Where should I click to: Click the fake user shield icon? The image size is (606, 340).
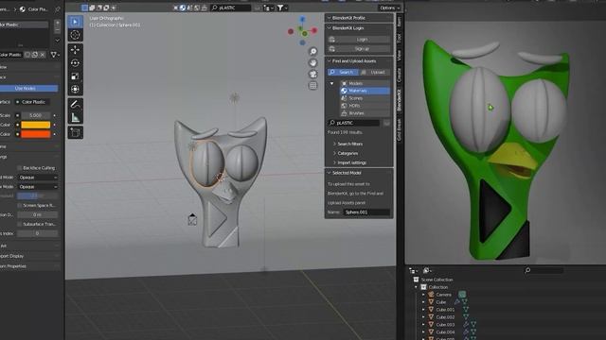27,55
